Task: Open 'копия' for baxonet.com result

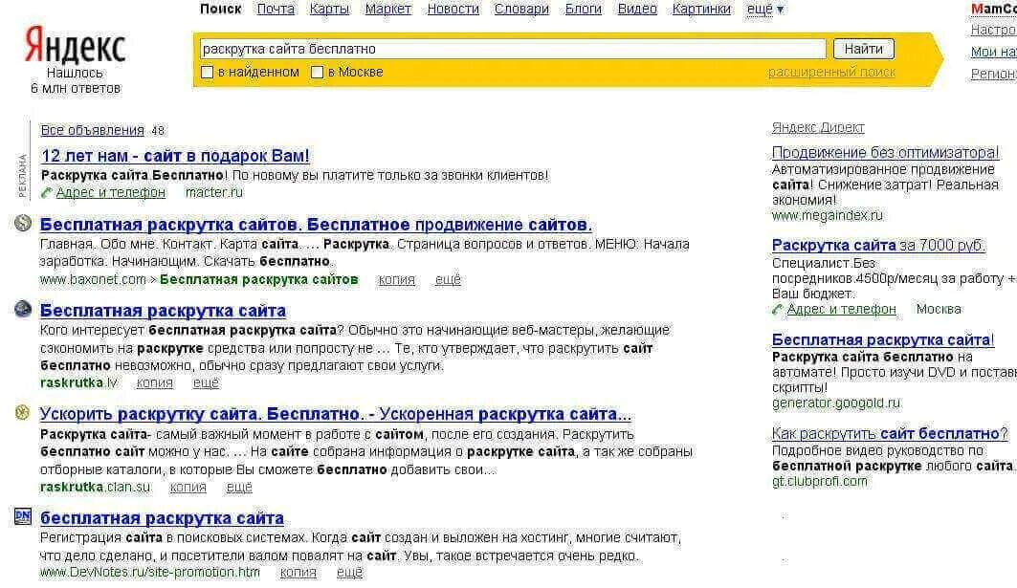Action: click(396, 279)
